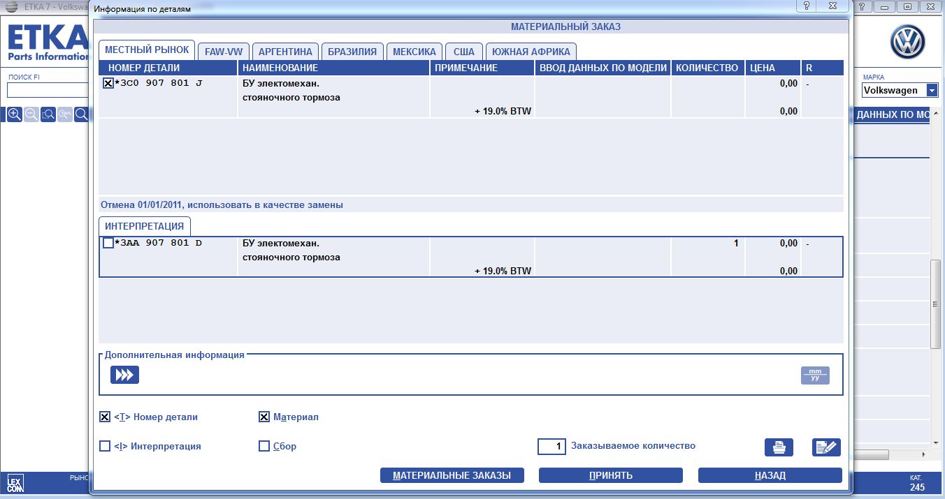Click the НАЗАД button

(x=770, y=475)
